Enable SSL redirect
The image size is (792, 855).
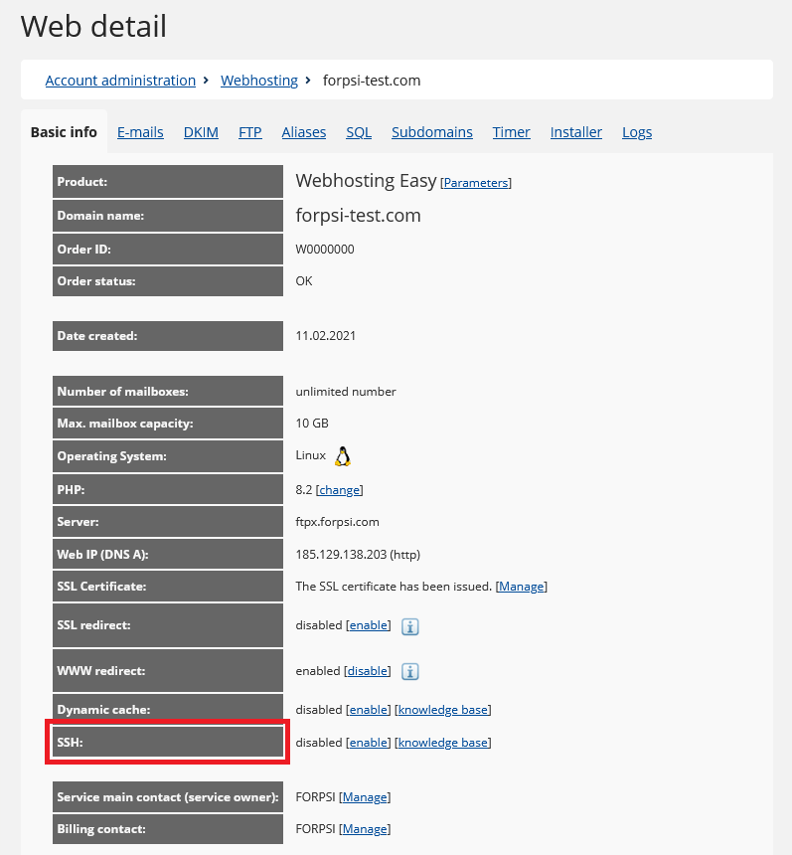pyautogui.click(x=369, y=625)
